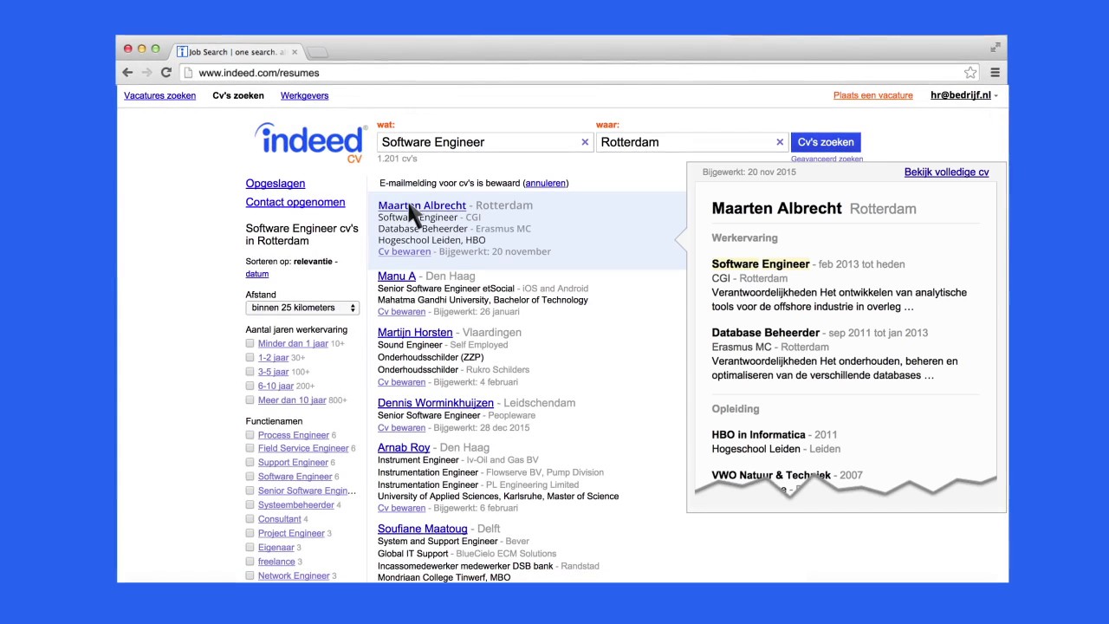
Task: Click Database Beheerder heading in cv preview
Action: [x=765, y=332]
